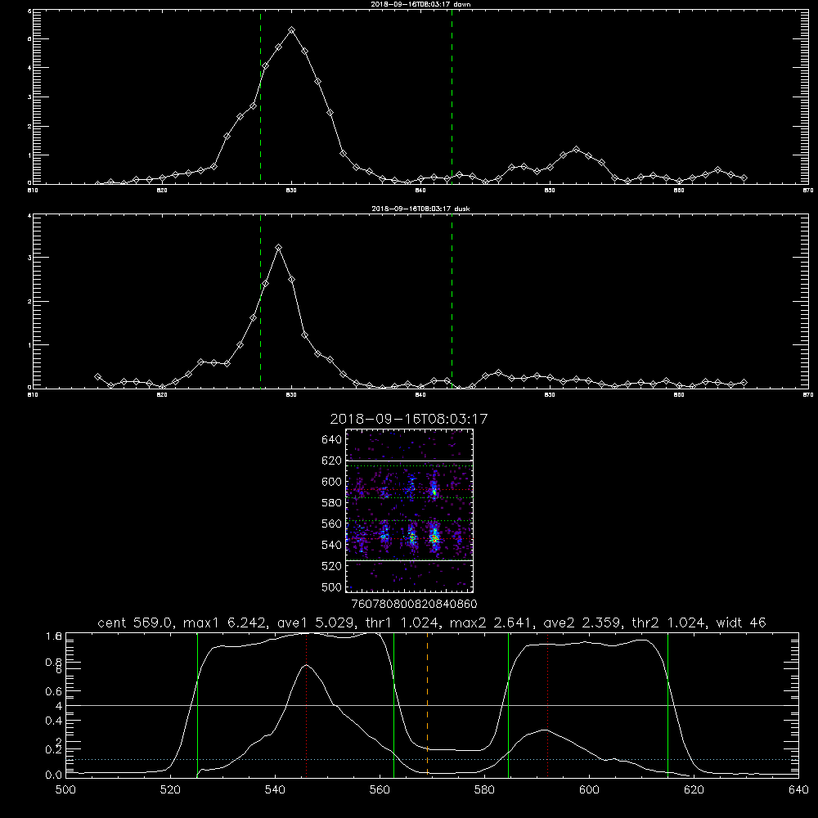Click the 'ave2 2.359' statistic
Viewport: 818px width, 818px height.
pyautogui.click(x=582, y=622)
